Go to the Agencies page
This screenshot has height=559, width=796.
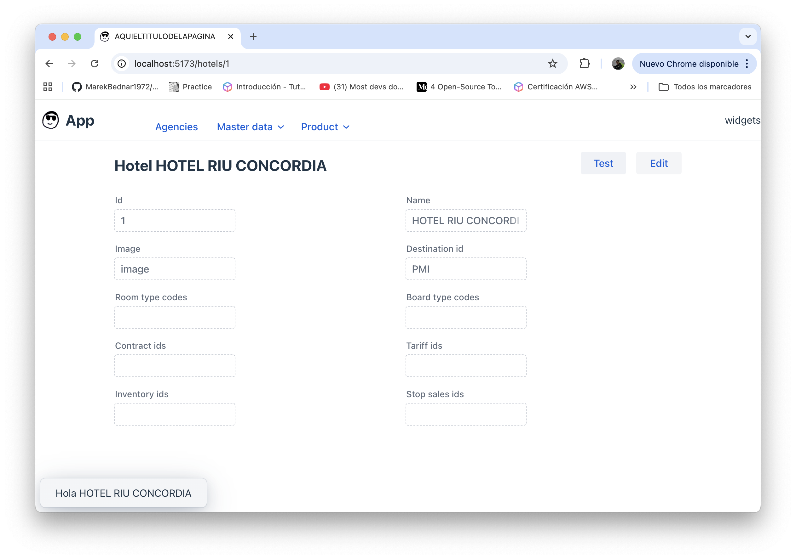point(176,127)
